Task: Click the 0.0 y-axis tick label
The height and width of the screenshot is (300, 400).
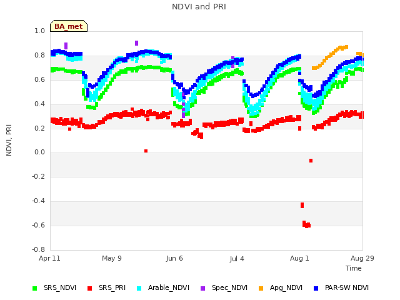Action: coord(39,152)
